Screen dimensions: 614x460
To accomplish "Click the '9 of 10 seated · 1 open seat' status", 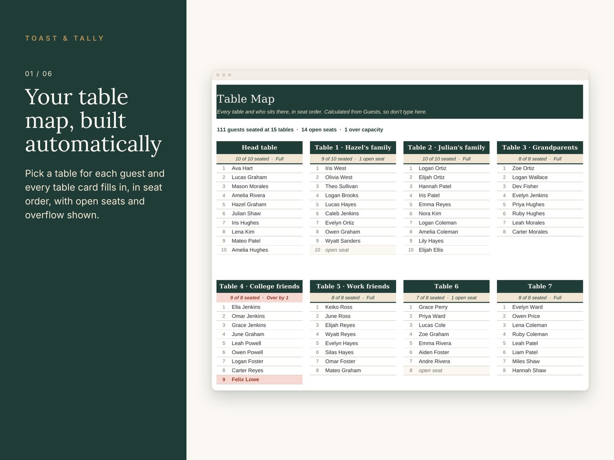I will coord(353,159).
